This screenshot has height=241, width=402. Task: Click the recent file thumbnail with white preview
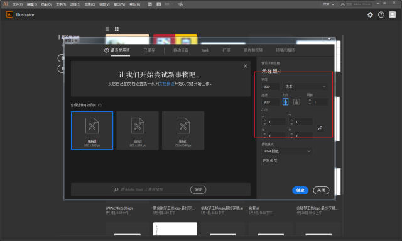click(175, 228)
